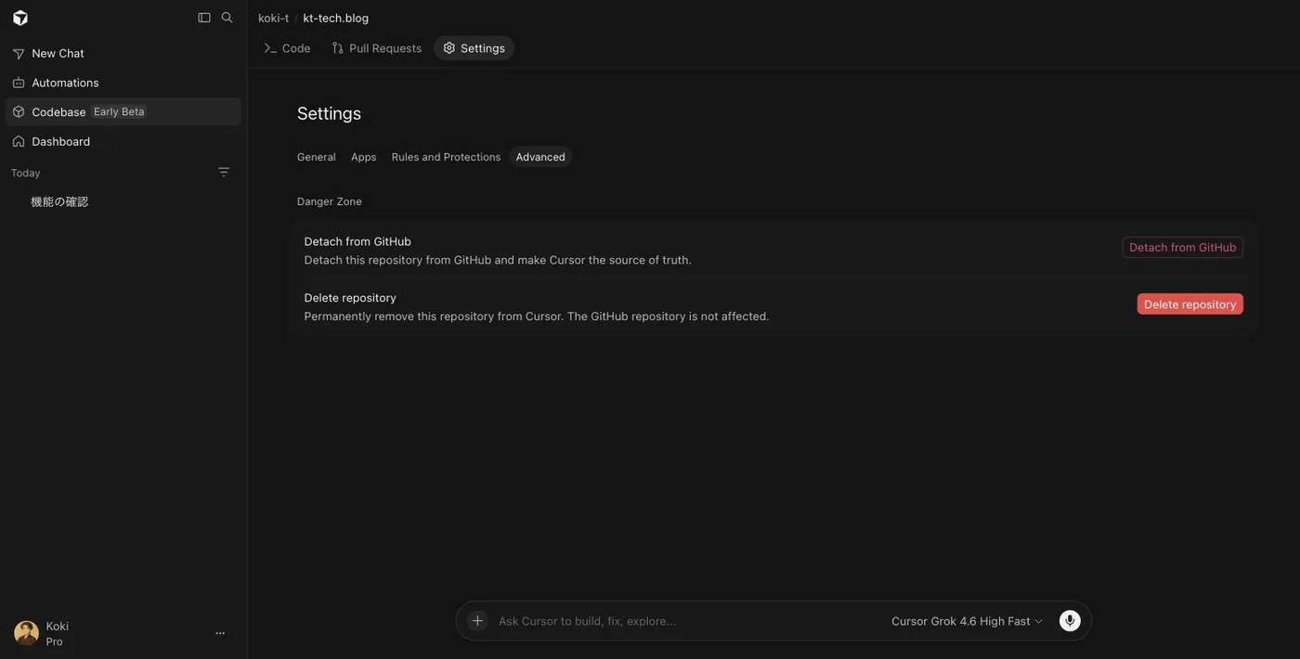Click the Code terminal icon
The width and height of the screenshot is (1300, 659).
pyautogui.click(x=270, y=48)
